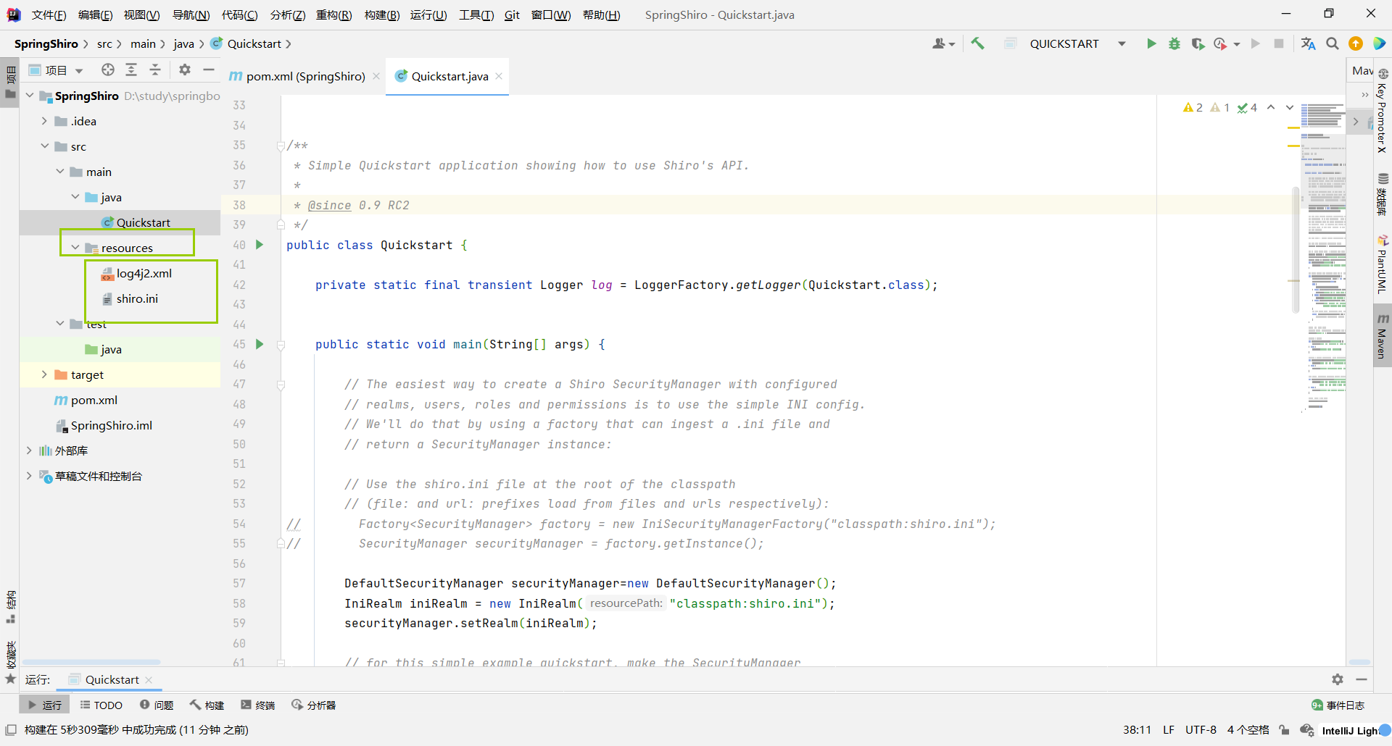Open the 文件(F) menu
This screenshot has width=1392, height=746.
coord(49,14)
